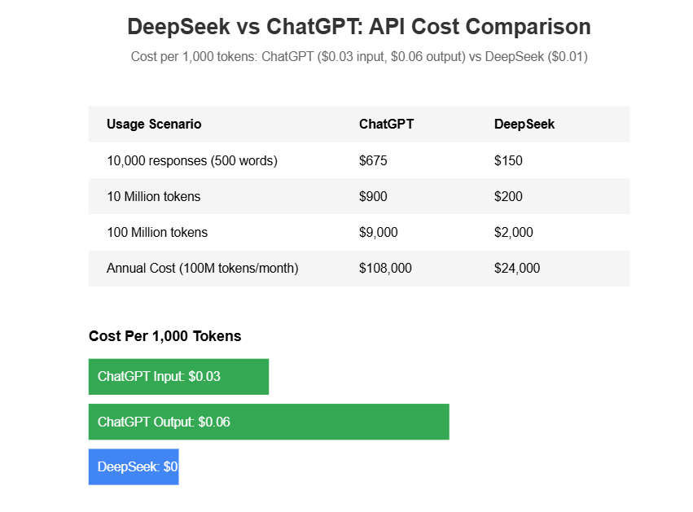
Task: Click the ChatGPT Output $0.06 bar
Action: [x=269, y=422]
